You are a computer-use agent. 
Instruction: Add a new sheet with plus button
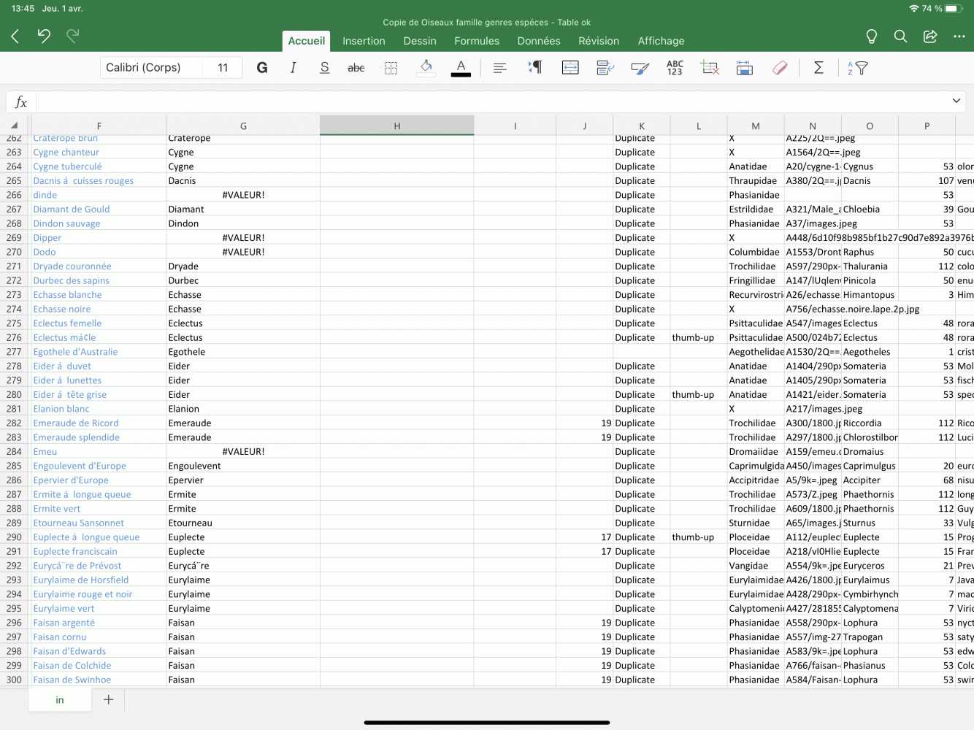[x=108, y=699]
